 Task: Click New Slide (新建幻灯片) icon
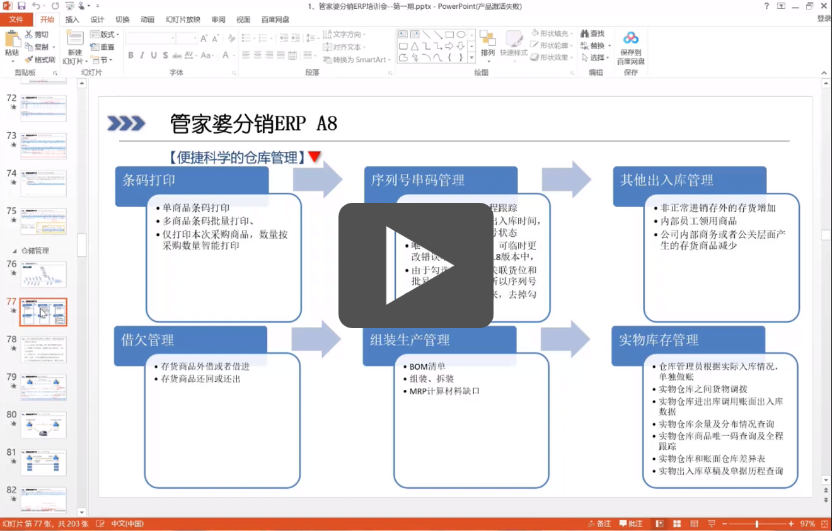[x=75, y=39]
